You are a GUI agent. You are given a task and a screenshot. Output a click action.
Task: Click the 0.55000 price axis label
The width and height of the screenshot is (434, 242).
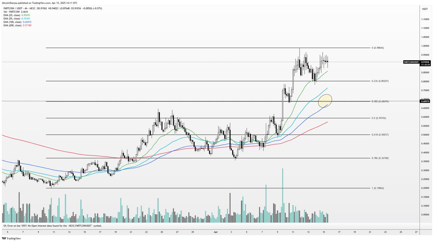(x=425, y=126)
